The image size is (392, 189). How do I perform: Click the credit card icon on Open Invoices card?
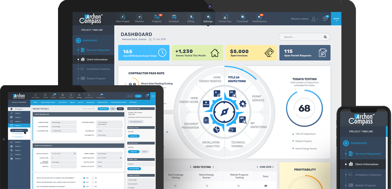(269, 53)
